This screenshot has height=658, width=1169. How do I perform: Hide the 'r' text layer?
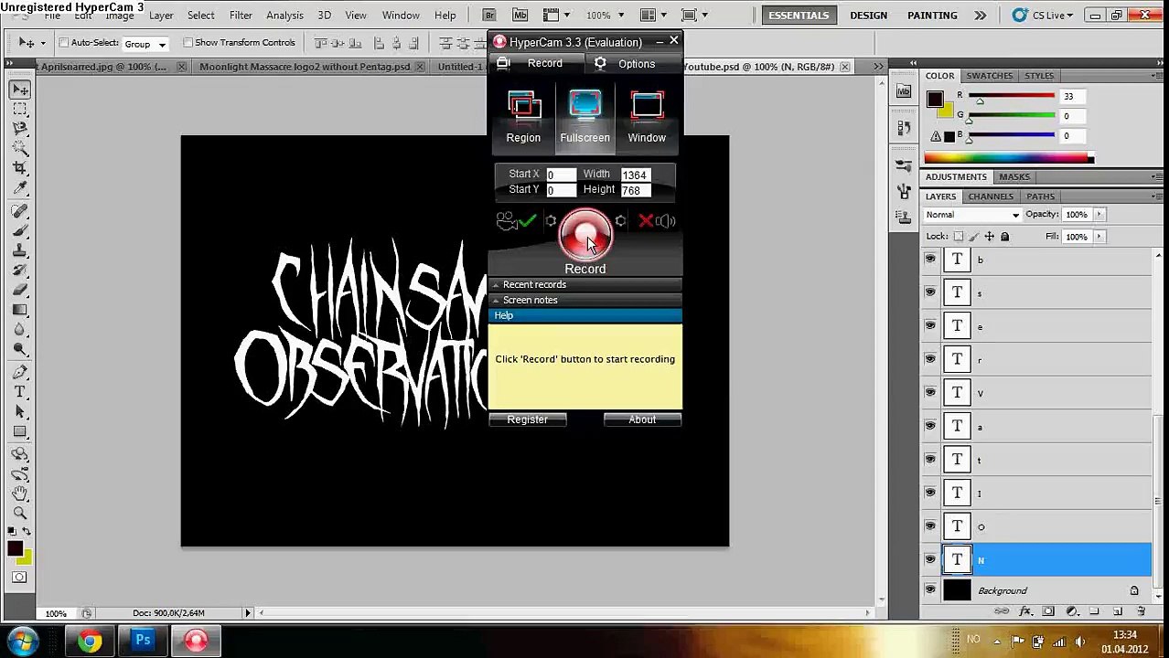tap(930, 359)
